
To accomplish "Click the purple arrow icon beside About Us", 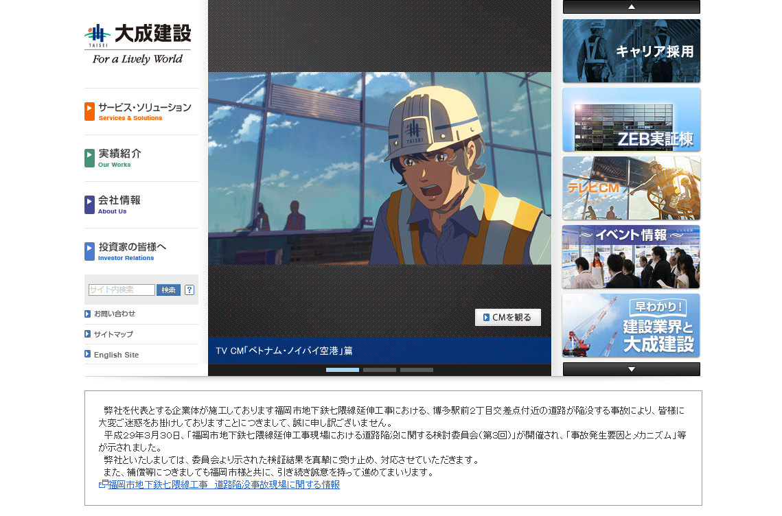I will click(89, 205).
